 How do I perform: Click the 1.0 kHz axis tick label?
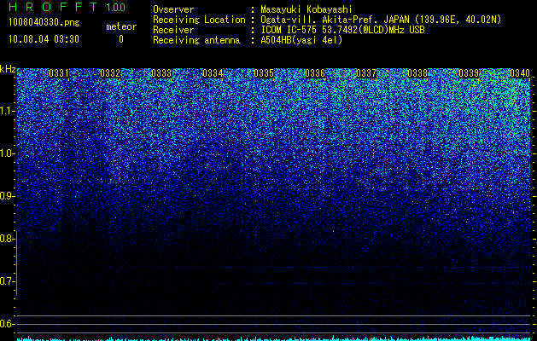coord(6,153)
